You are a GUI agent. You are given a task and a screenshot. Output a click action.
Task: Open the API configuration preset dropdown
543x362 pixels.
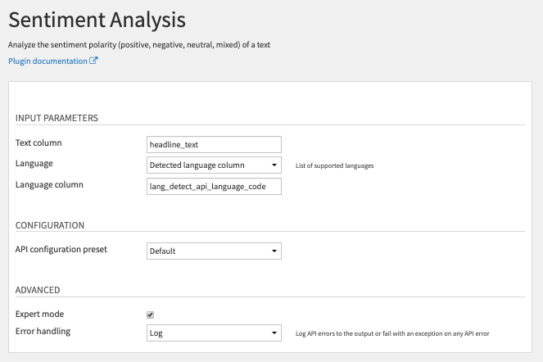214,251
